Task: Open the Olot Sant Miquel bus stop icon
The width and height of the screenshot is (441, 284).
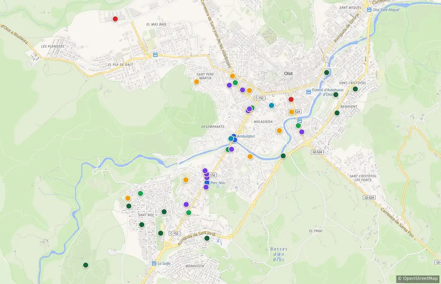Action: (369, 10)
